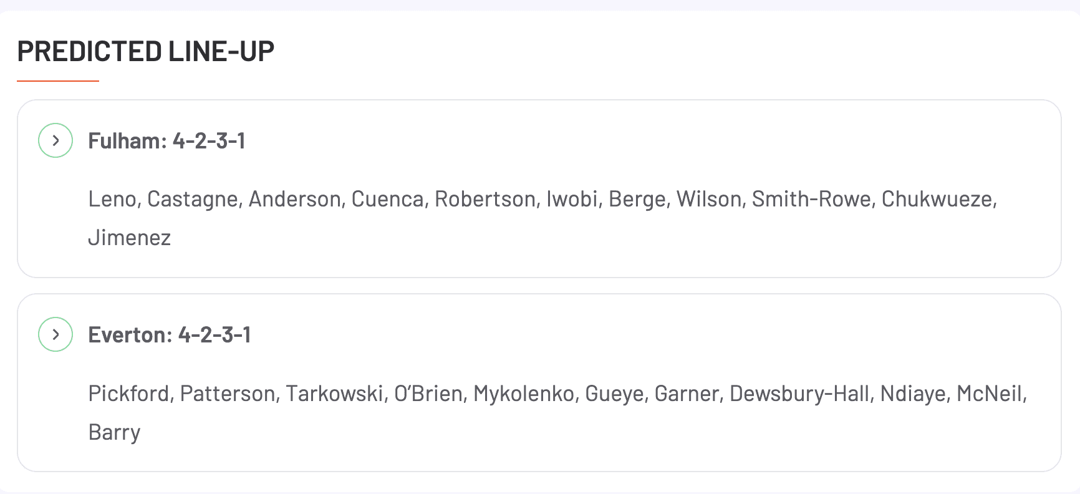
Task: Select Pickford in the Everton line-up
Action: click(128, 393)
